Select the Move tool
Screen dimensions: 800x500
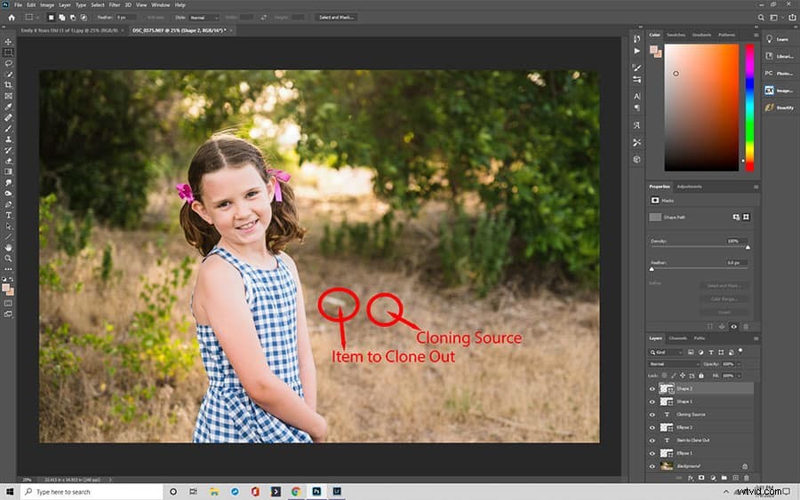[8, 42]
